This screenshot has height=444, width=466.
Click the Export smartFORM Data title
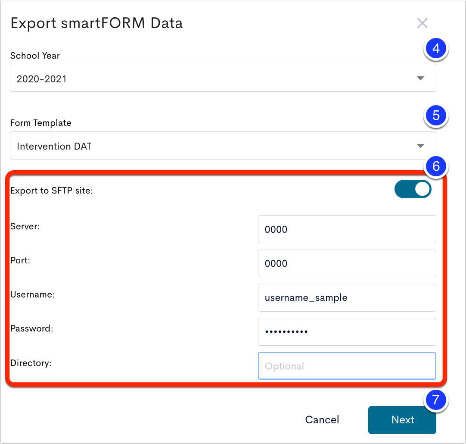[97, 23]
